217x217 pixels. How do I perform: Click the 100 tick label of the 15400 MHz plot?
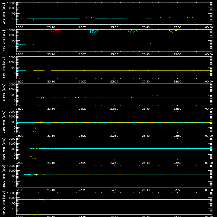pyautogui.click(x=13, y=203)
